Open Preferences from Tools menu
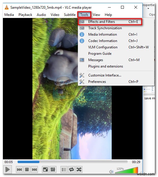The image size is (158, 177). [116, 82]
